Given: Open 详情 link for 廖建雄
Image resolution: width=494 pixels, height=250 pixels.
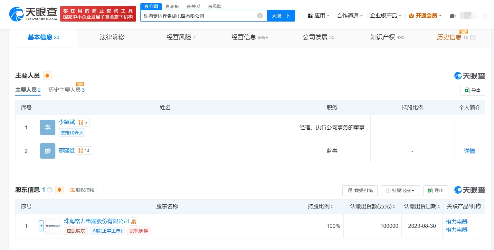Looking at the screenshot, I should click(x=469, y=151).
